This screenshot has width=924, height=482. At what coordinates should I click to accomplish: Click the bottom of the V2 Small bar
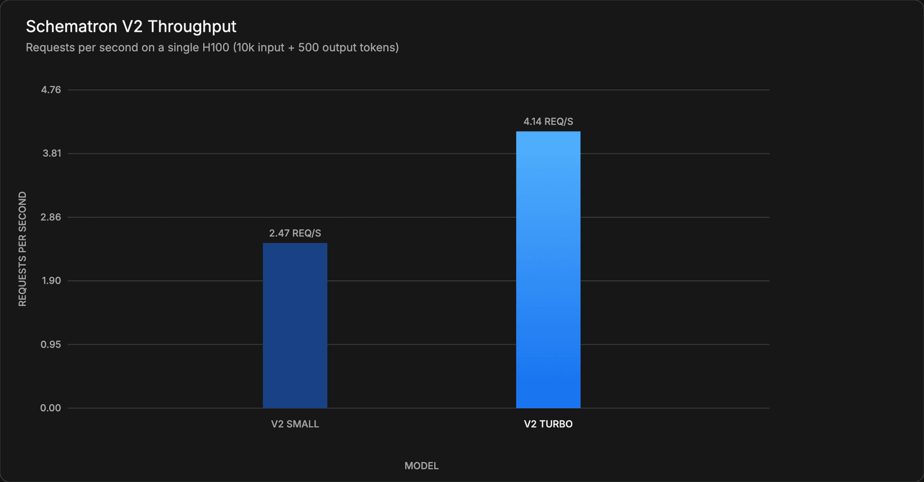pyautogui.click(x=295, y=406)
